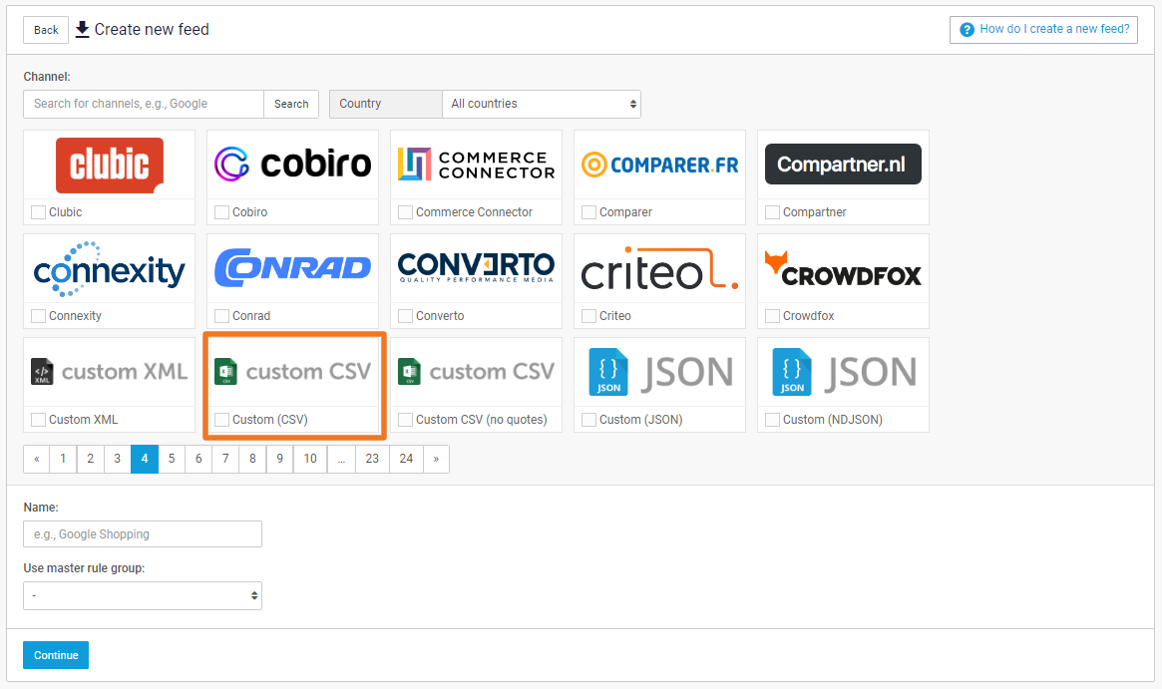
Task: Tick the Custom (JSON) checkbox
Action: coord(589,420)
